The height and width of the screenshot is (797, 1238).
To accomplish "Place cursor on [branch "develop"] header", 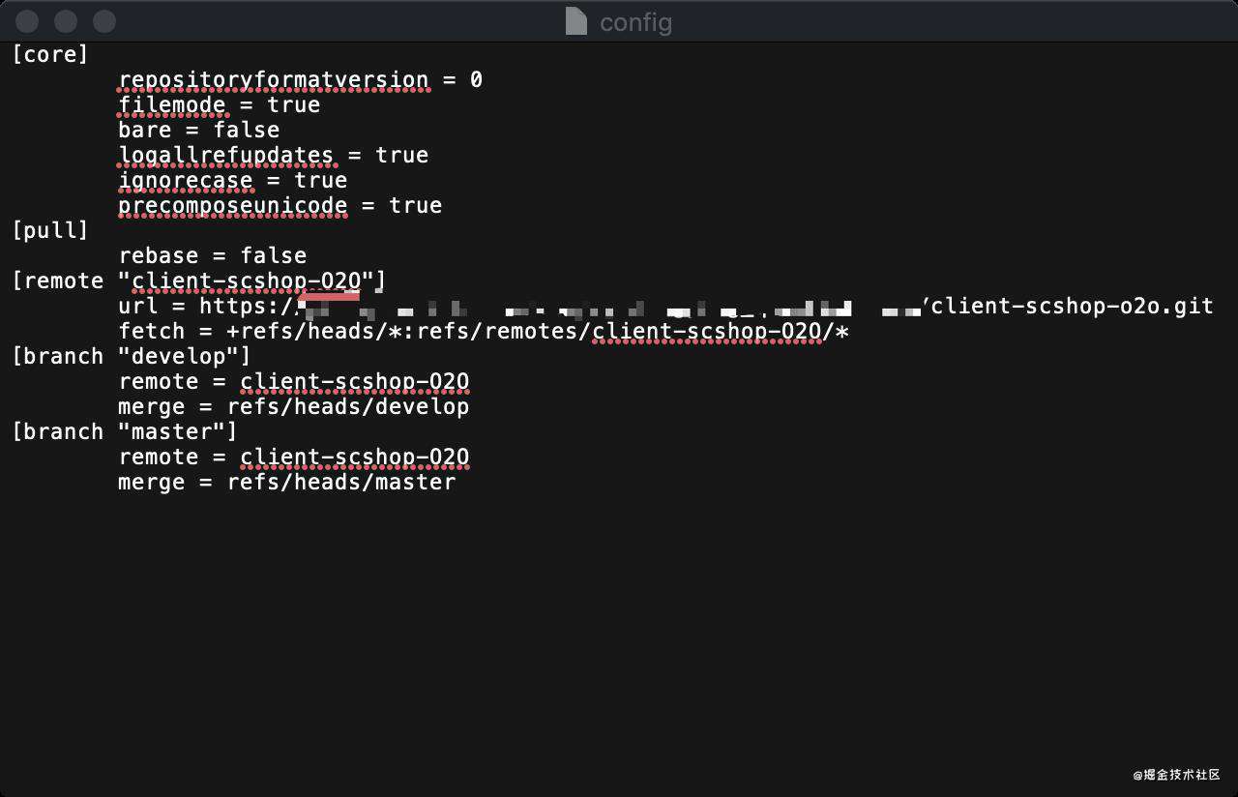I will coord(132,356).
